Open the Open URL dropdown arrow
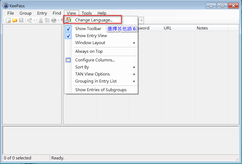Screen dimensions: 242x164 (x=59, y=20)
